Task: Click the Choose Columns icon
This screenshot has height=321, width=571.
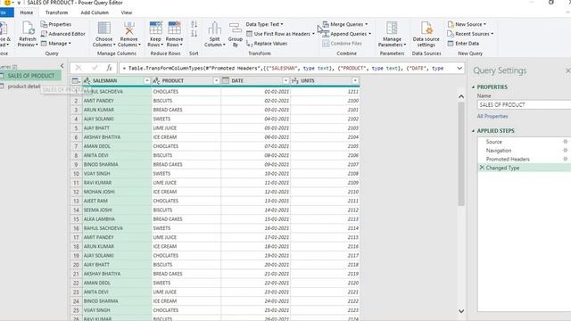Action: (104, 28)
